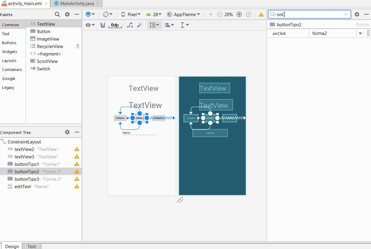
Task: Show layout warnings and errors icon
Action: [x=261, y=14]
